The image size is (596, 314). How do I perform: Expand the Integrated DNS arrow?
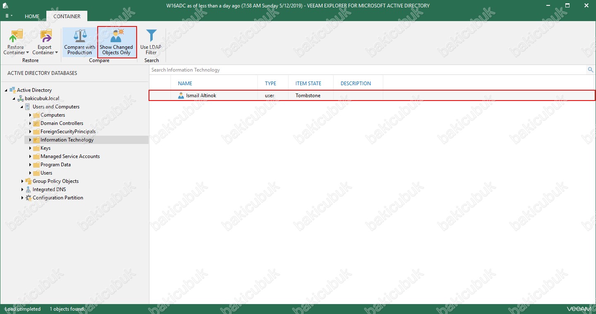pos(22,189)
